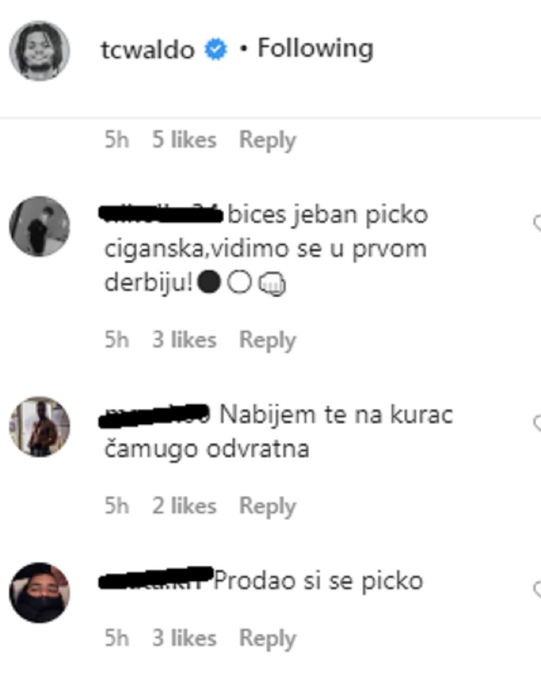Screen dimensions: 541x676
Task: Like the comment mentioning 'derbiju' via heart icon
Action: pyautogui.click(x=537, y=222)
